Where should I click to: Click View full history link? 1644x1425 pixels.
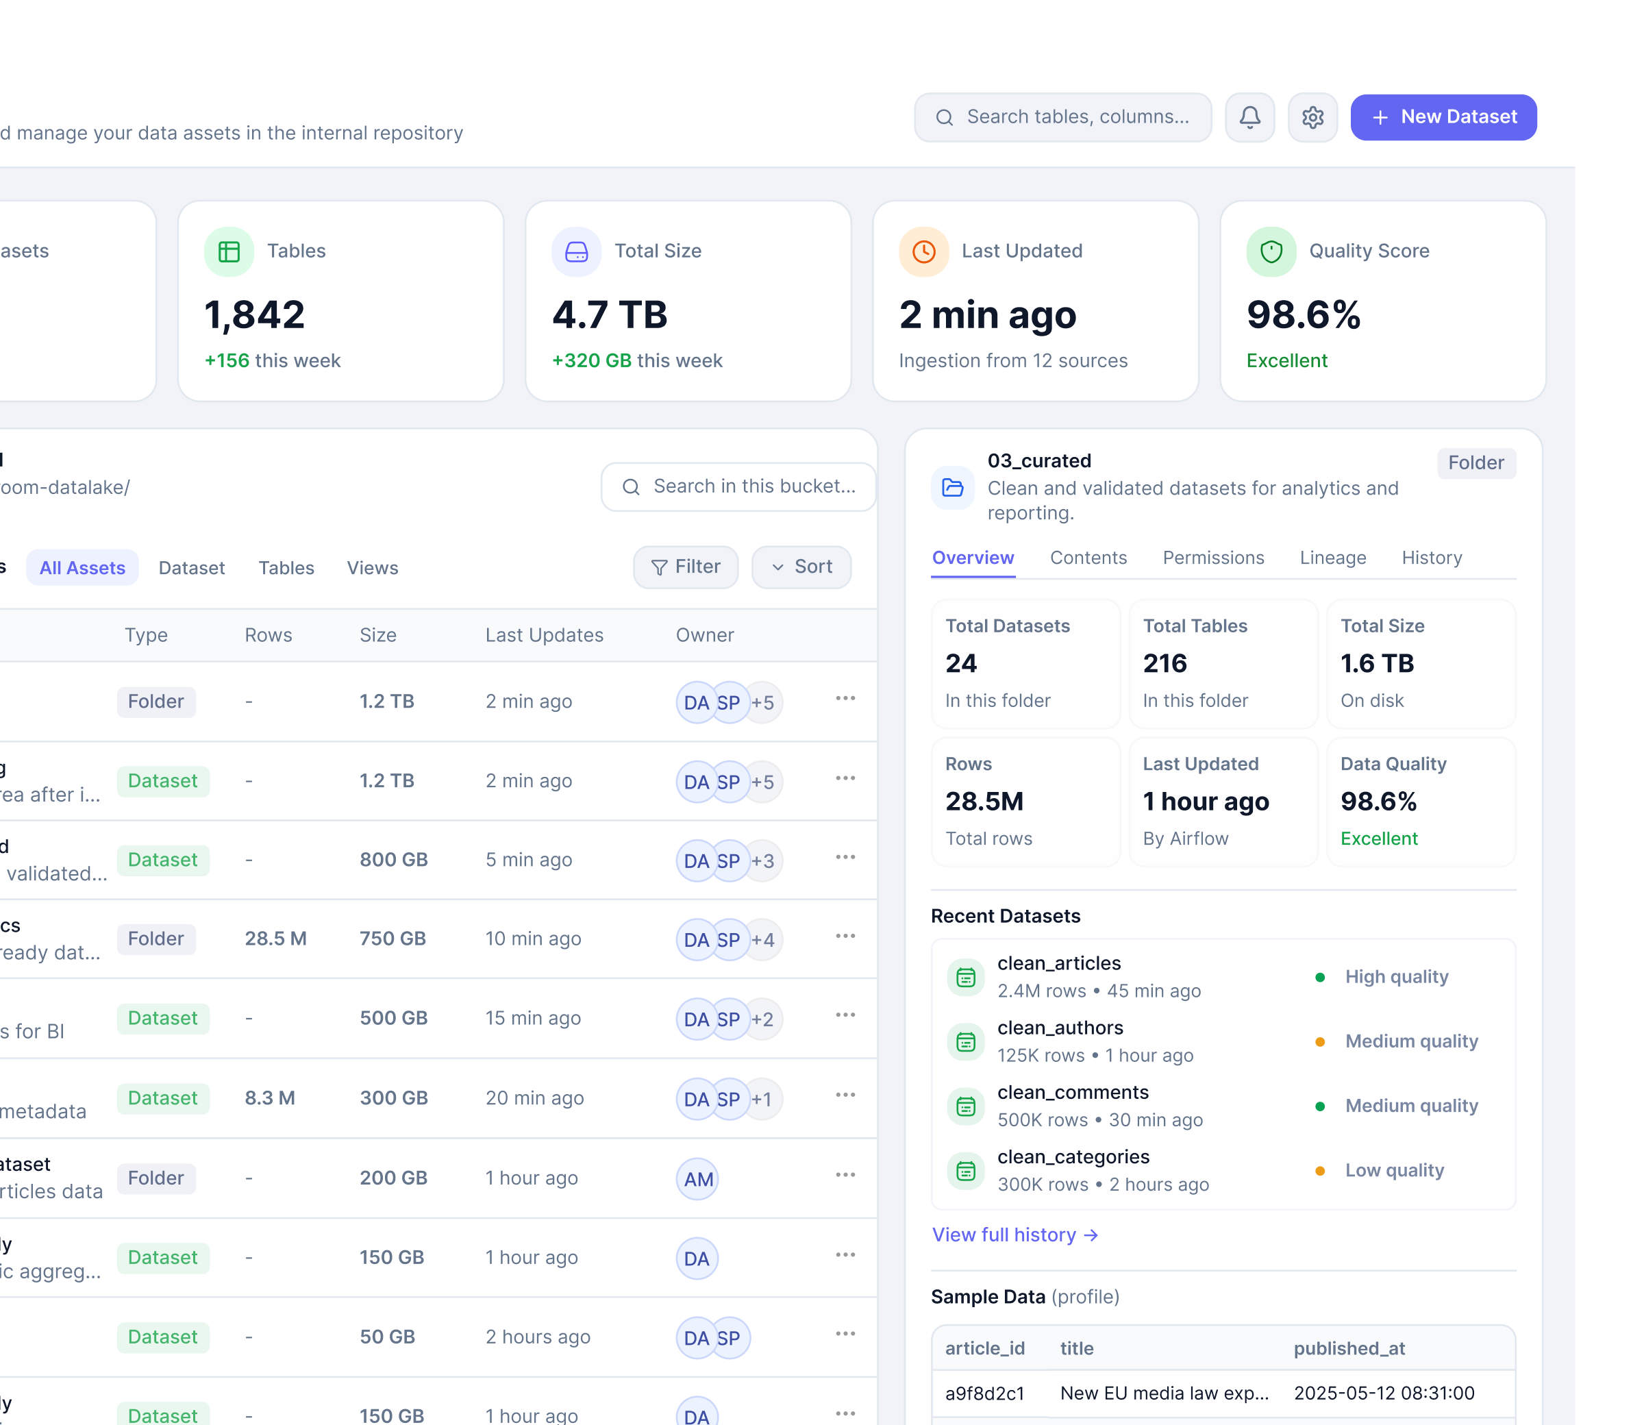(x=1015, y=1235)
